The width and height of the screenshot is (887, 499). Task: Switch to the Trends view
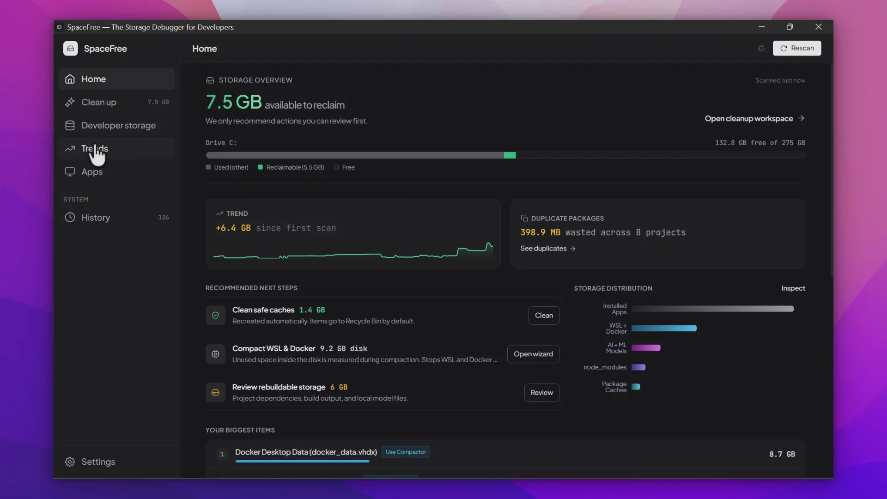tap(117, 148)
